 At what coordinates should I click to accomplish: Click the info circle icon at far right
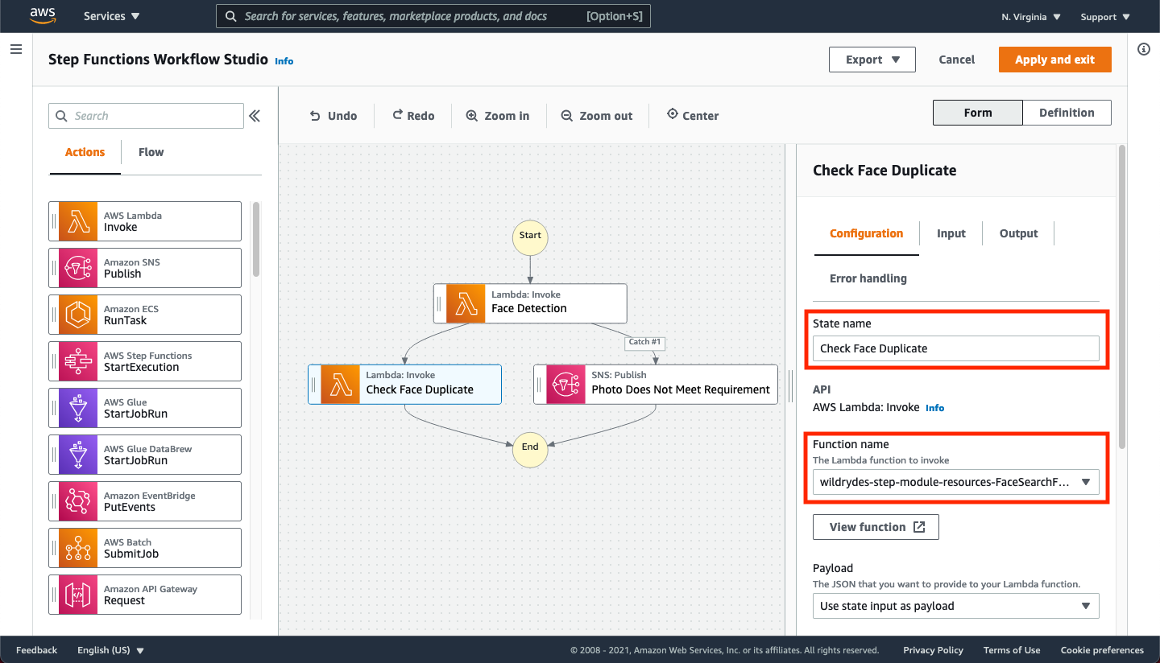pyautogui.click(x=1143, y=50)
